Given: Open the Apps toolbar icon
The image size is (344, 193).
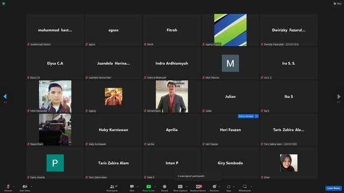Looking at the screenshot, I should pos(228,188).
